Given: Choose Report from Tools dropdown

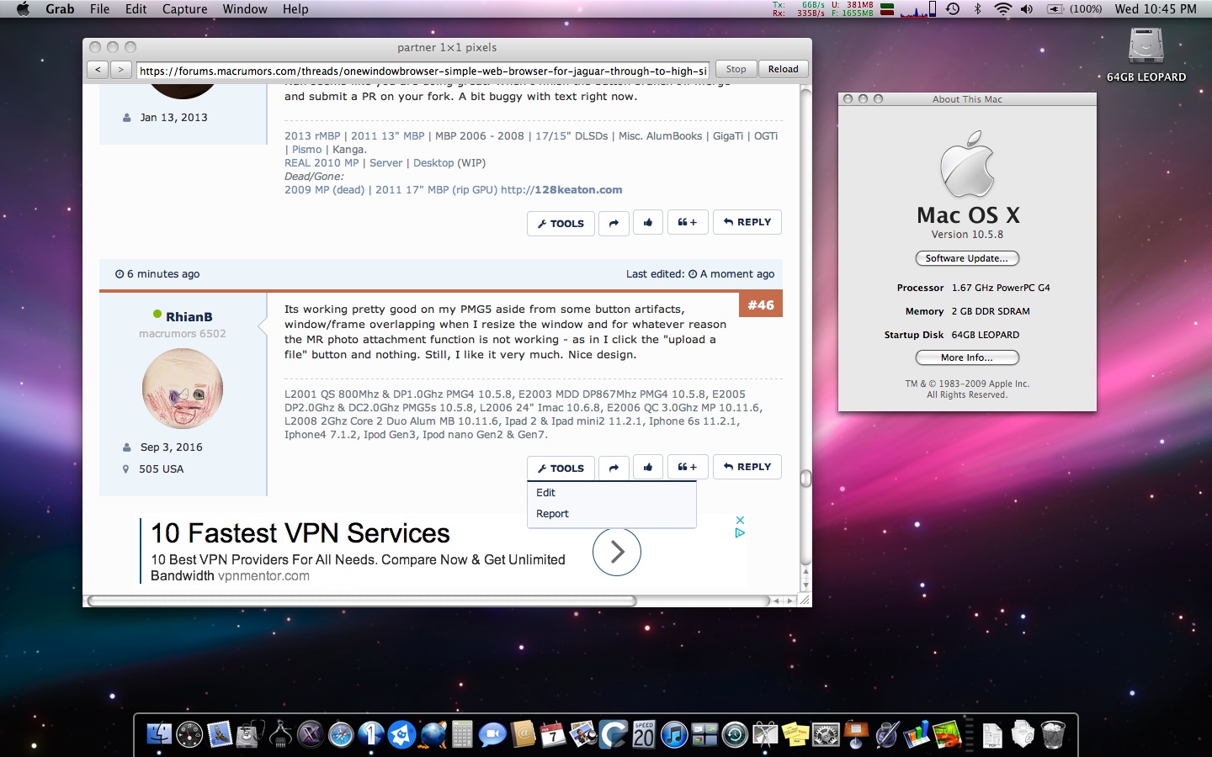Looking at the screenshot, I should (x=612, y=514).
